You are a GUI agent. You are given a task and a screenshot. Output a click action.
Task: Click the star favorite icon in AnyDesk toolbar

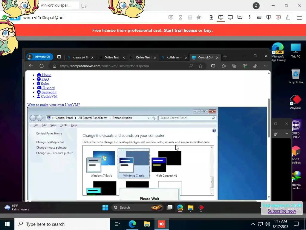[199, 17]
